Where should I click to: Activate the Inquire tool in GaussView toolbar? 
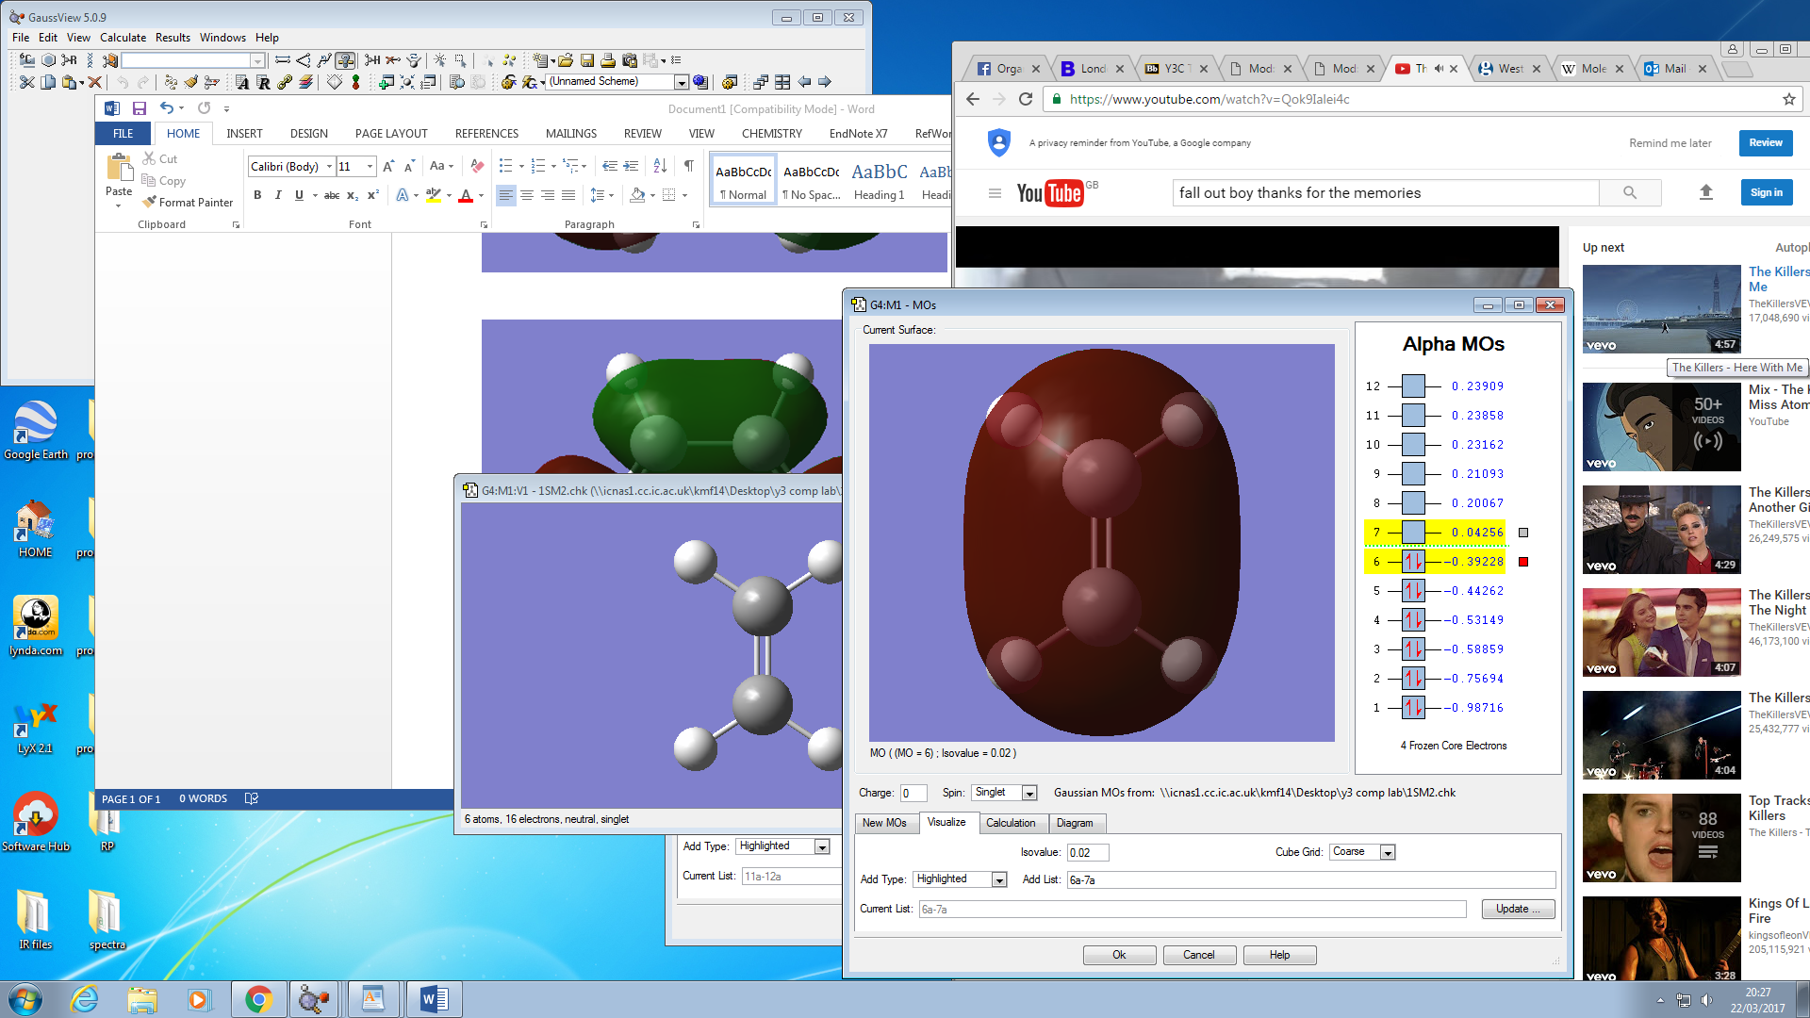coord(345,60)
